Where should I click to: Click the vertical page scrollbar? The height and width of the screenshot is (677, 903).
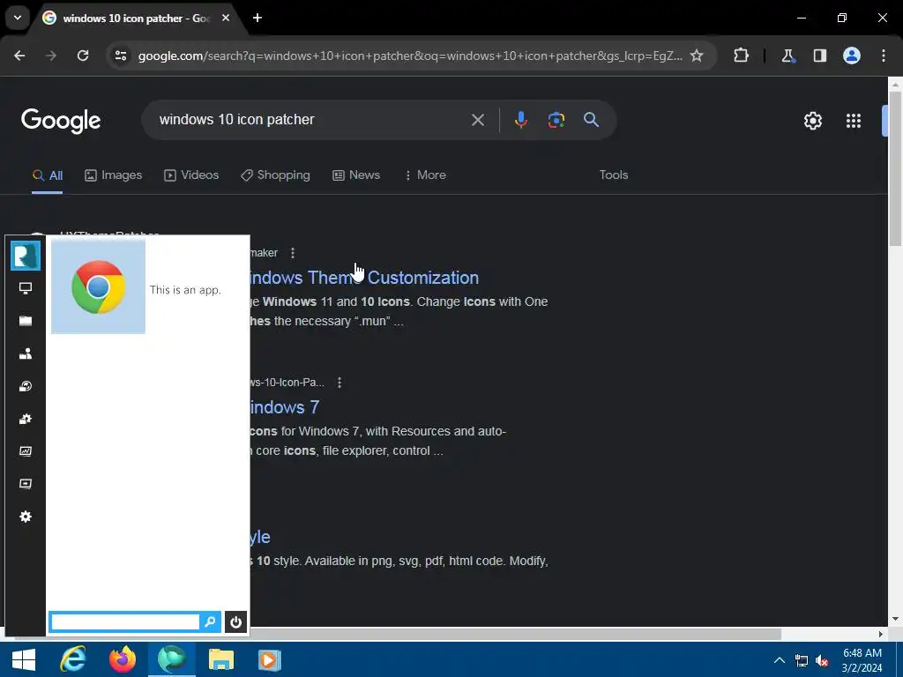(895, 168)
